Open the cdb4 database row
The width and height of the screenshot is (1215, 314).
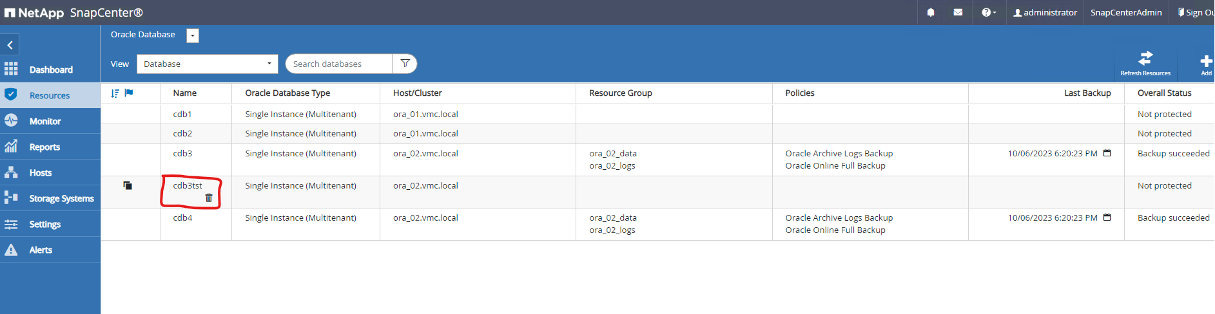[182, 217]
